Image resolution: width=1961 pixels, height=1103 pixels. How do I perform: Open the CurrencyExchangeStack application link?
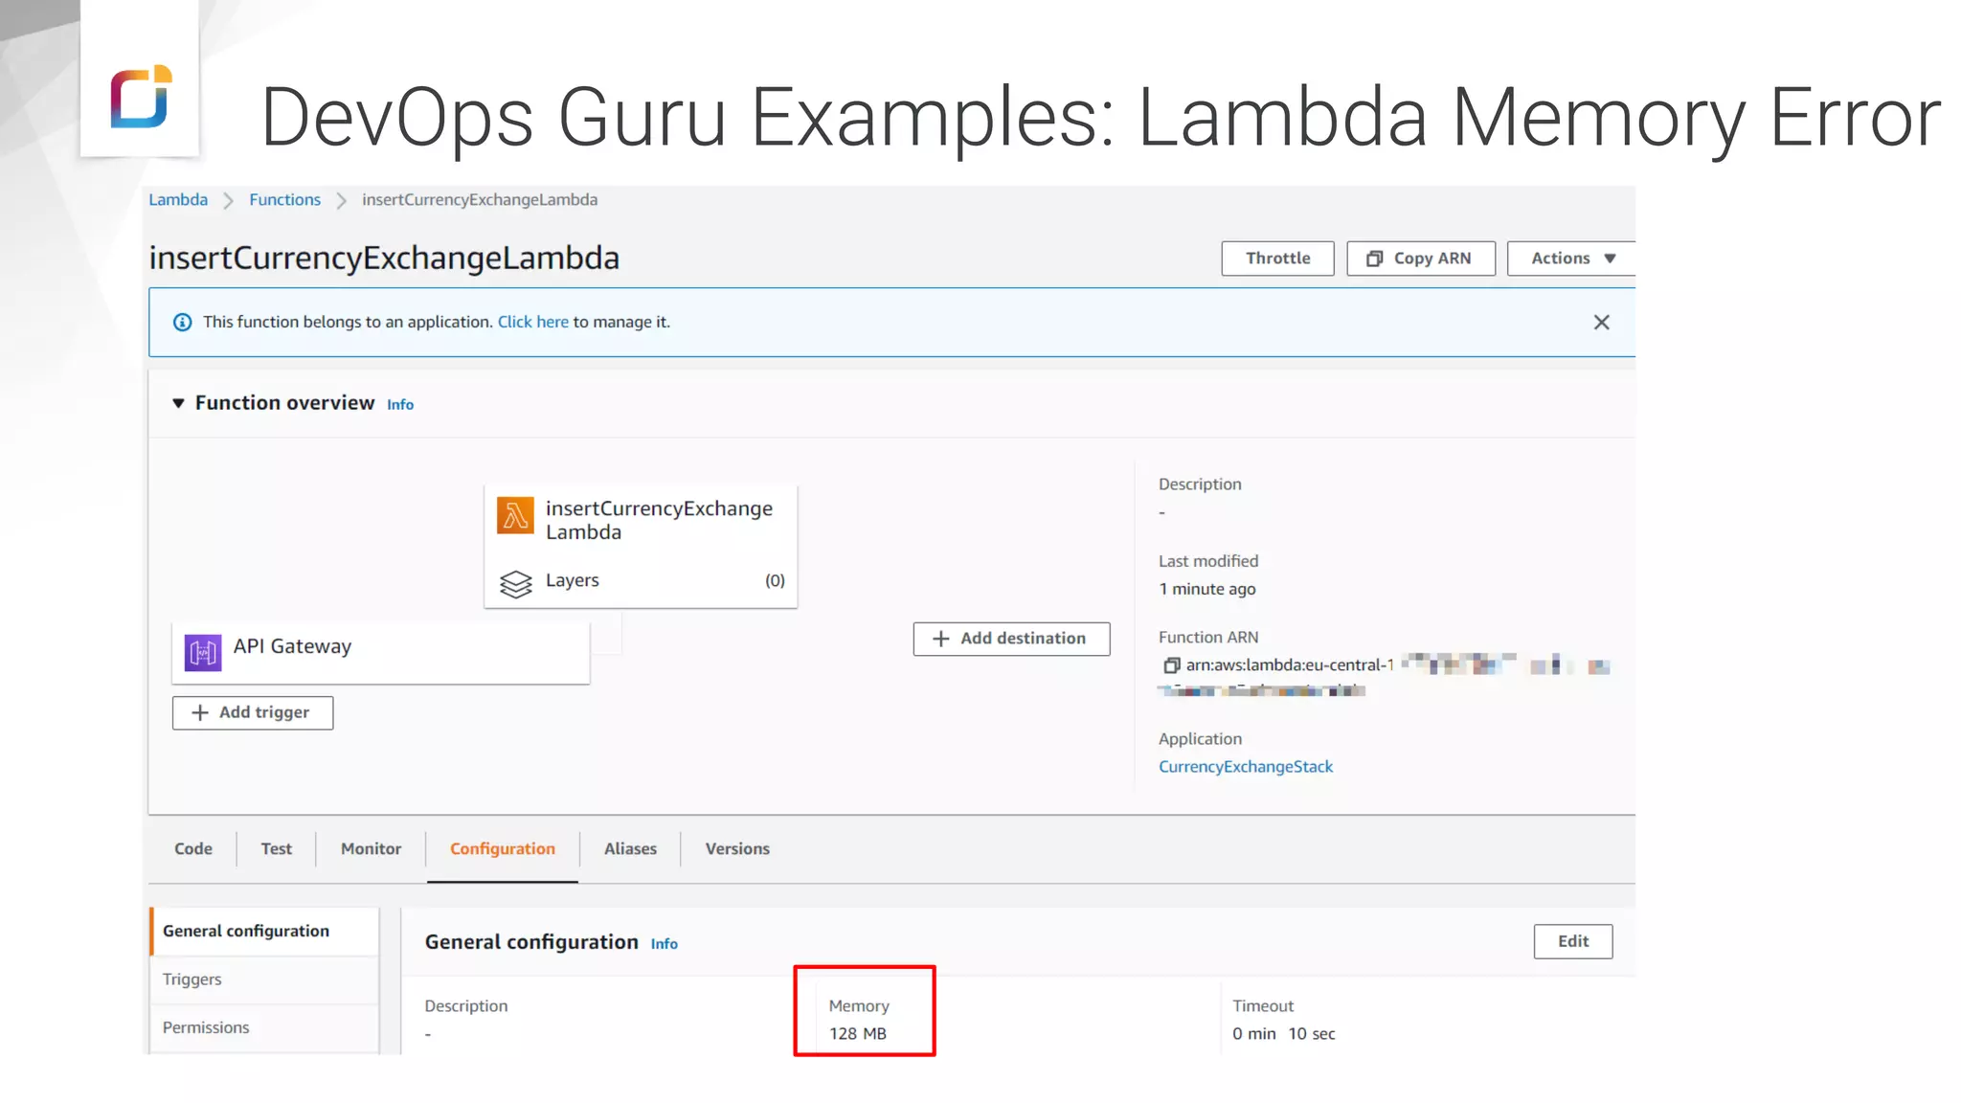point(1245,767)
